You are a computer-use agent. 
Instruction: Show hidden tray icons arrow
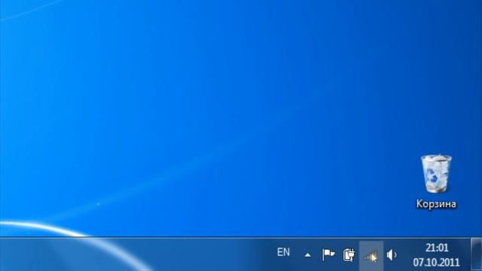pos(308,255)
